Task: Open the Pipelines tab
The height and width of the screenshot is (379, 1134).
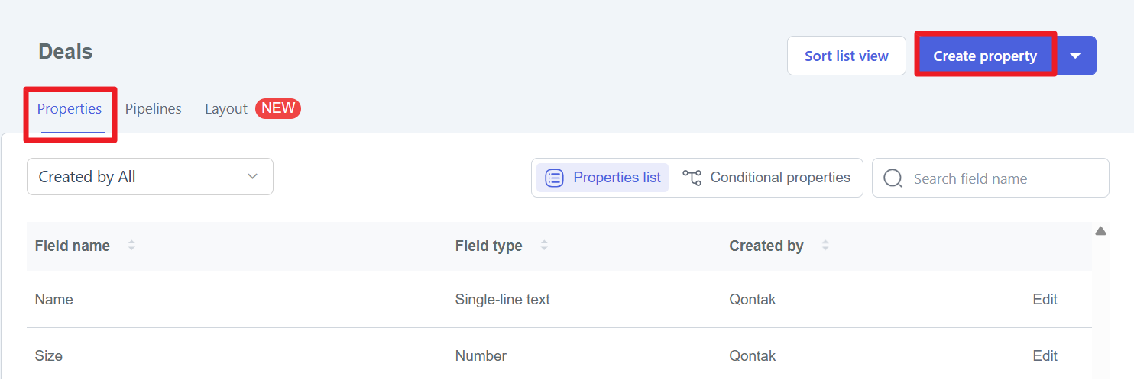Action: click(x=154, y=109)
